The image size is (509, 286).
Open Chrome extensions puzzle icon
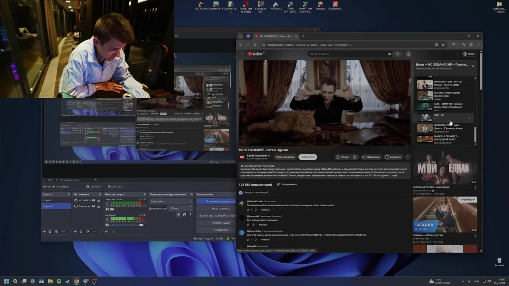(453, 44)
